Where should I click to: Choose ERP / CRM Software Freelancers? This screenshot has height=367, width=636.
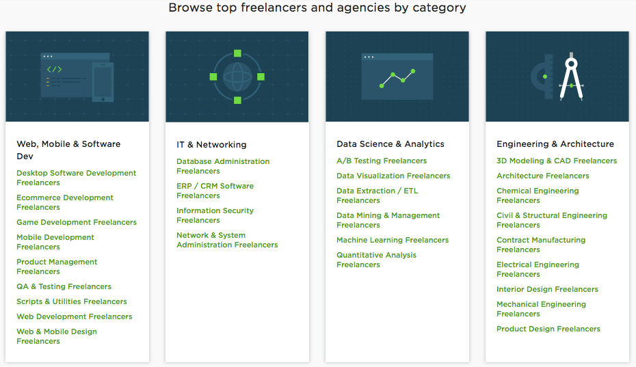(x=215, y=191)
